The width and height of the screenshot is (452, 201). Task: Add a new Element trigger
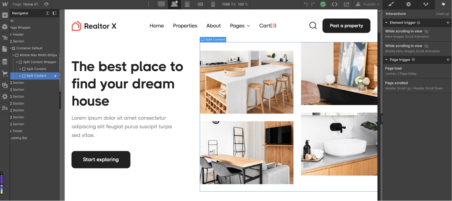pos(448,23)
